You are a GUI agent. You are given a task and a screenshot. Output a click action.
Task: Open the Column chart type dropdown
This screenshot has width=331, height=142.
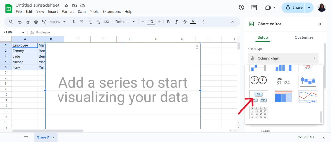pyautogui.click(x=283, y=58)
